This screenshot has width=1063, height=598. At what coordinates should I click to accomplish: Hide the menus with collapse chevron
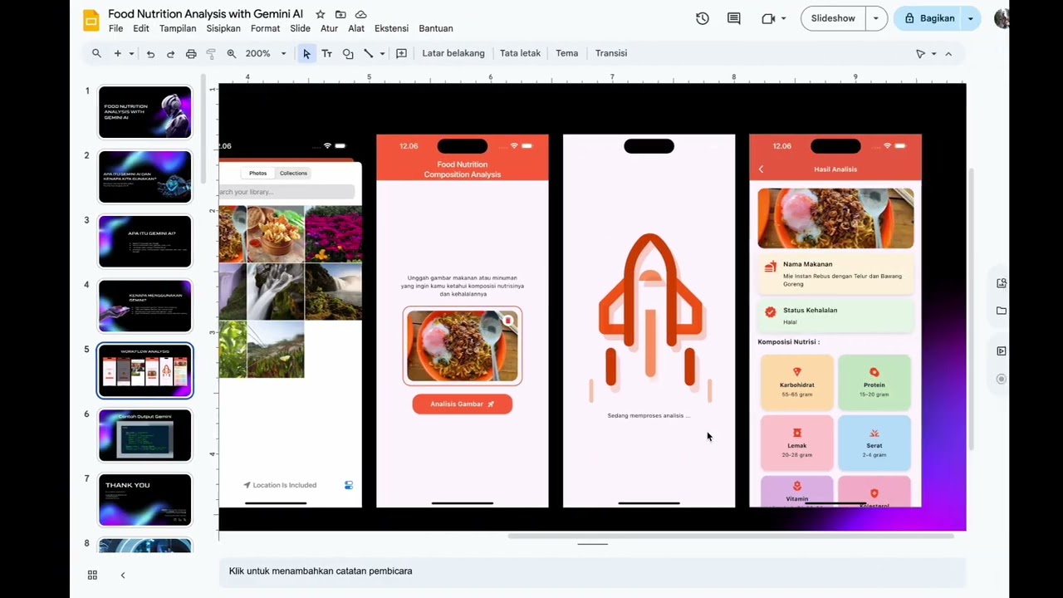(x=948, y=53)
